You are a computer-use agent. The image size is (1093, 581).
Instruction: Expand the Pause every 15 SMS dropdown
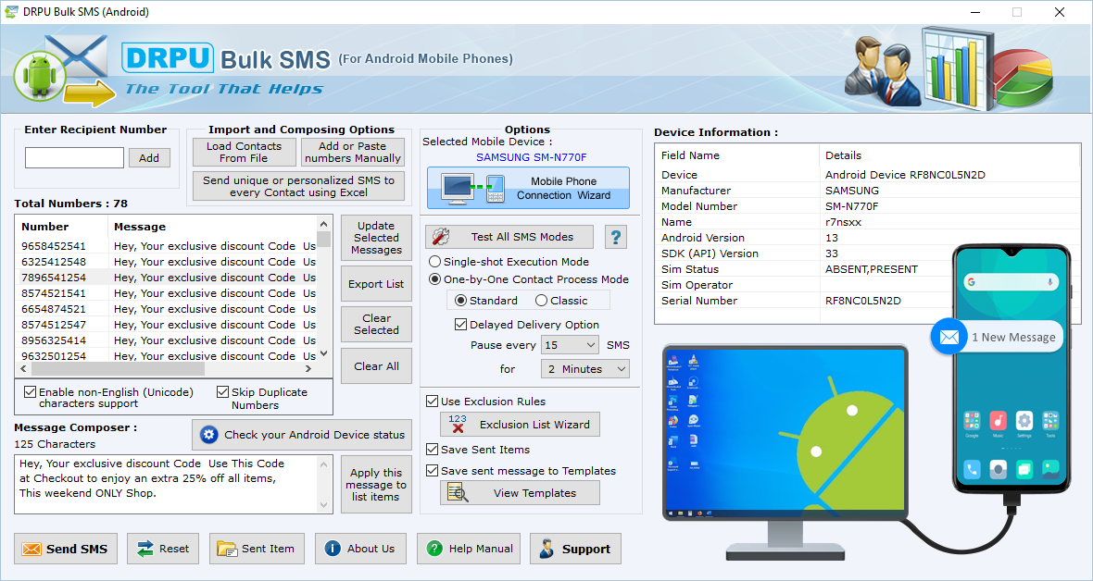tap(571, 345)
